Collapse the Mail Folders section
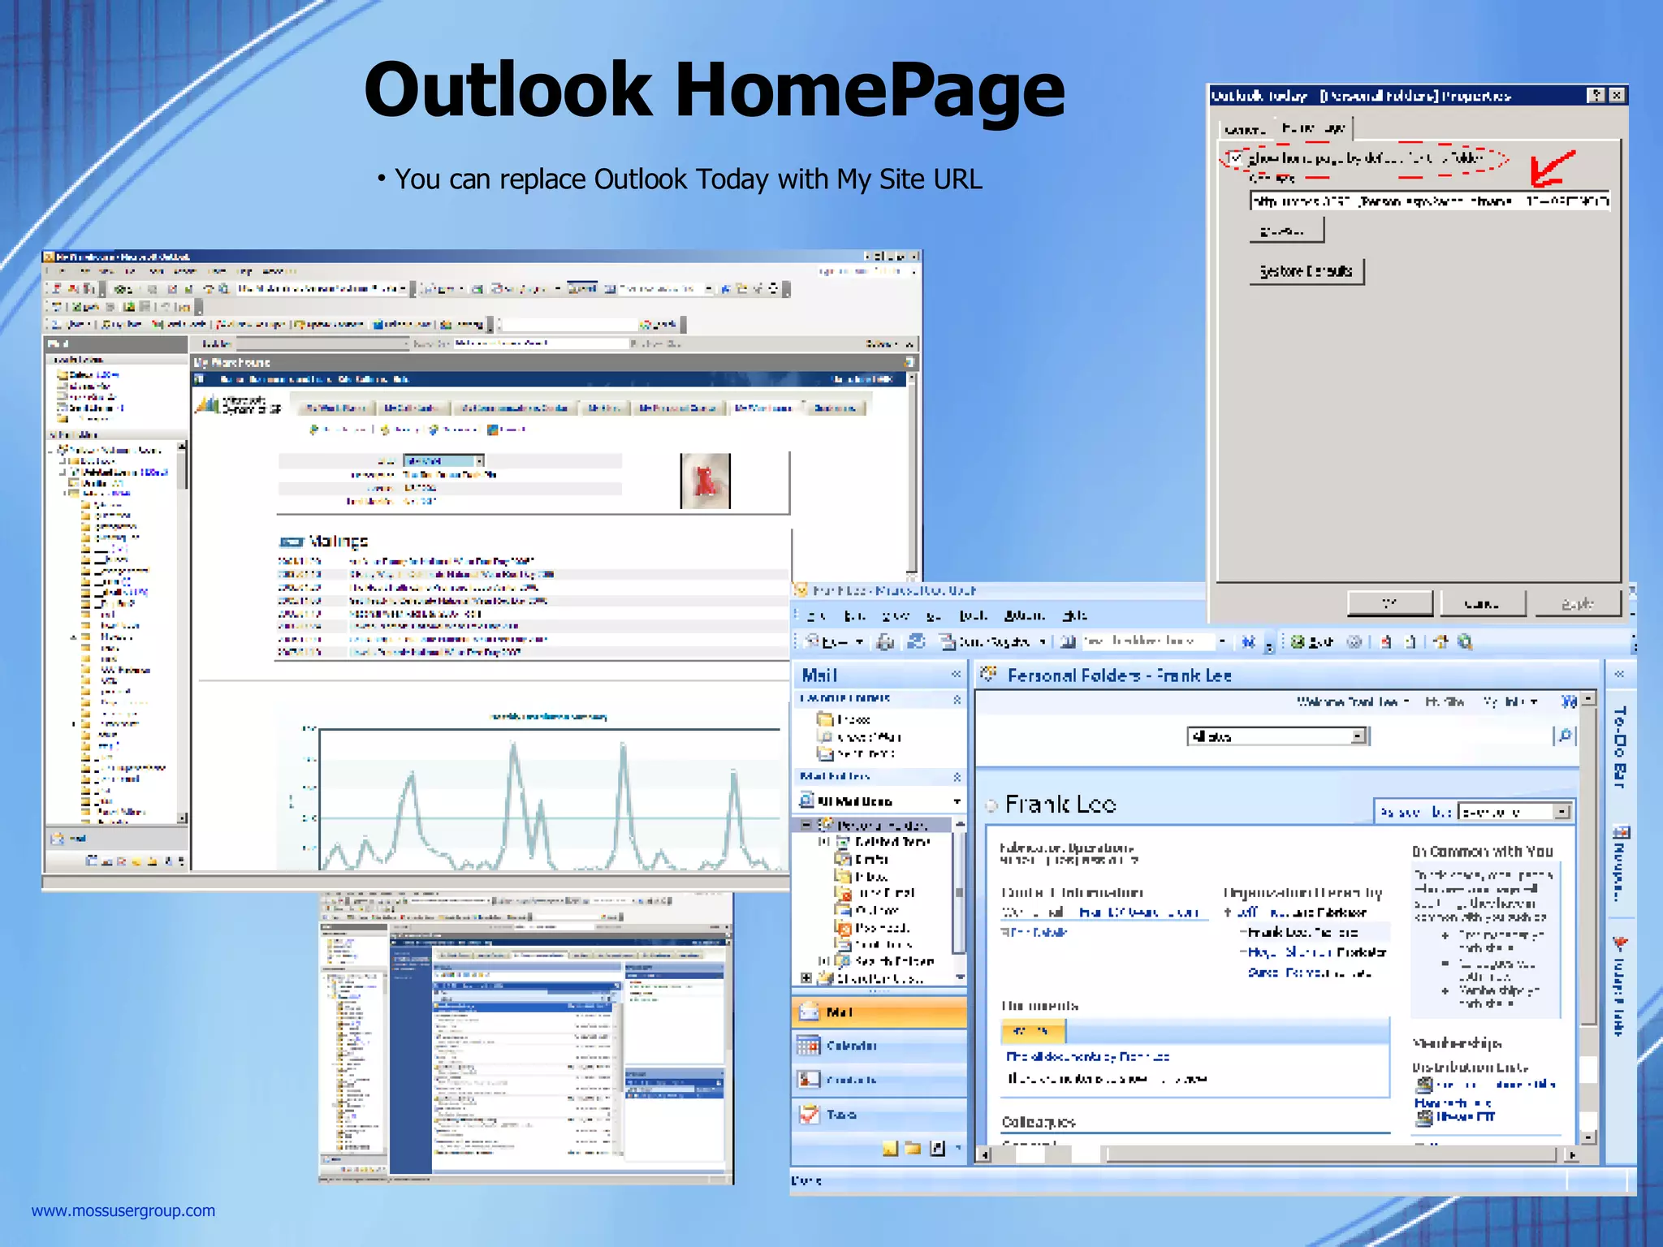Viewport: 1663px width, 1247px height. [x=957, y=777]
